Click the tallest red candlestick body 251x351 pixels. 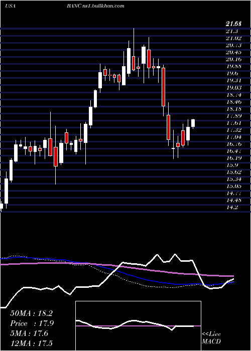pos(163,87)
